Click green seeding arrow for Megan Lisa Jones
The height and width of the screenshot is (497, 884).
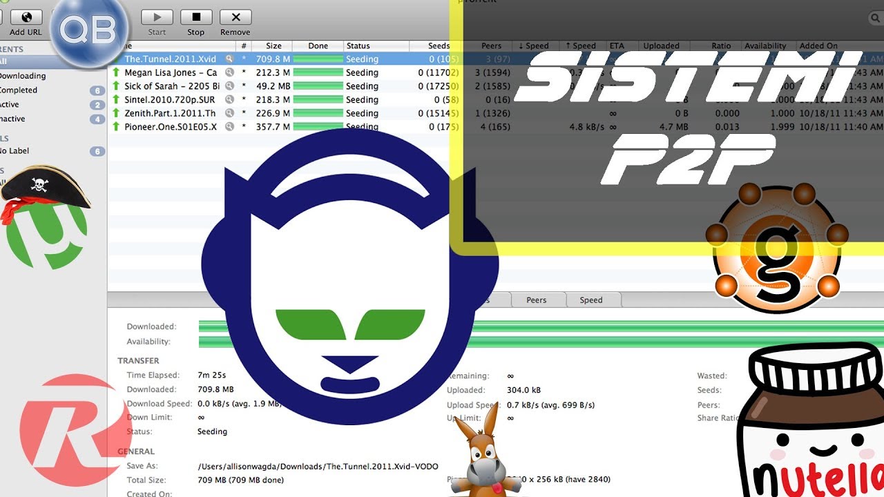click(116, 72)
